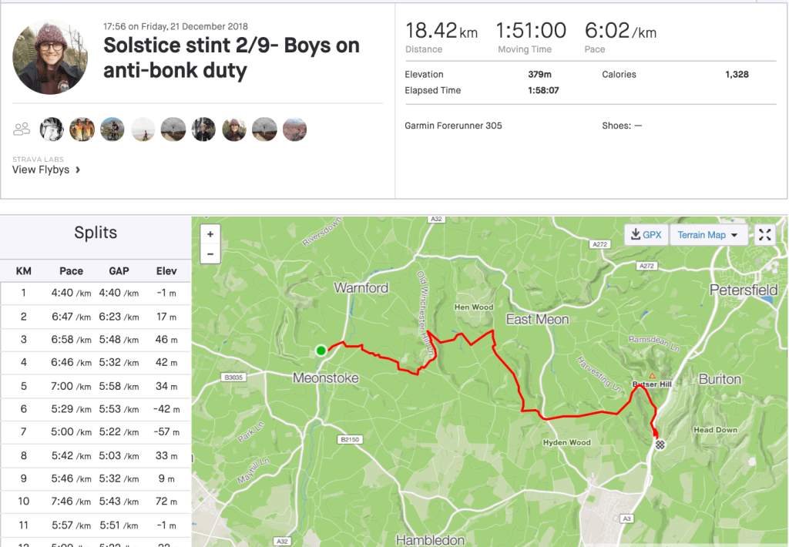Click the group athletes icon
Image resolution: width=789 pixels, height=547 pixels.
tap(22, 129)
